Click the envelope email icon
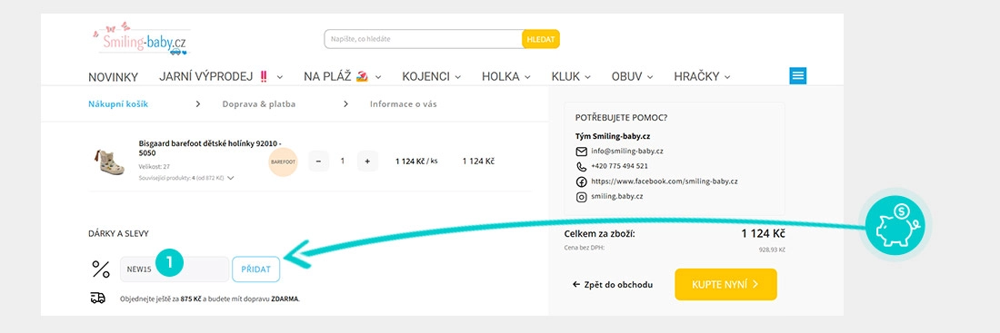This screenshot has width=1000, height=333. [581, 152]
